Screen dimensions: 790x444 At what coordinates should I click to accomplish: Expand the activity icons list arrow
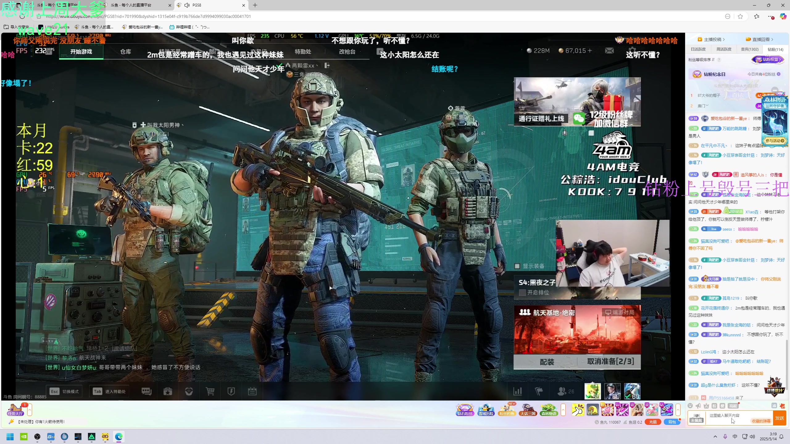click(x=563, y=410)
